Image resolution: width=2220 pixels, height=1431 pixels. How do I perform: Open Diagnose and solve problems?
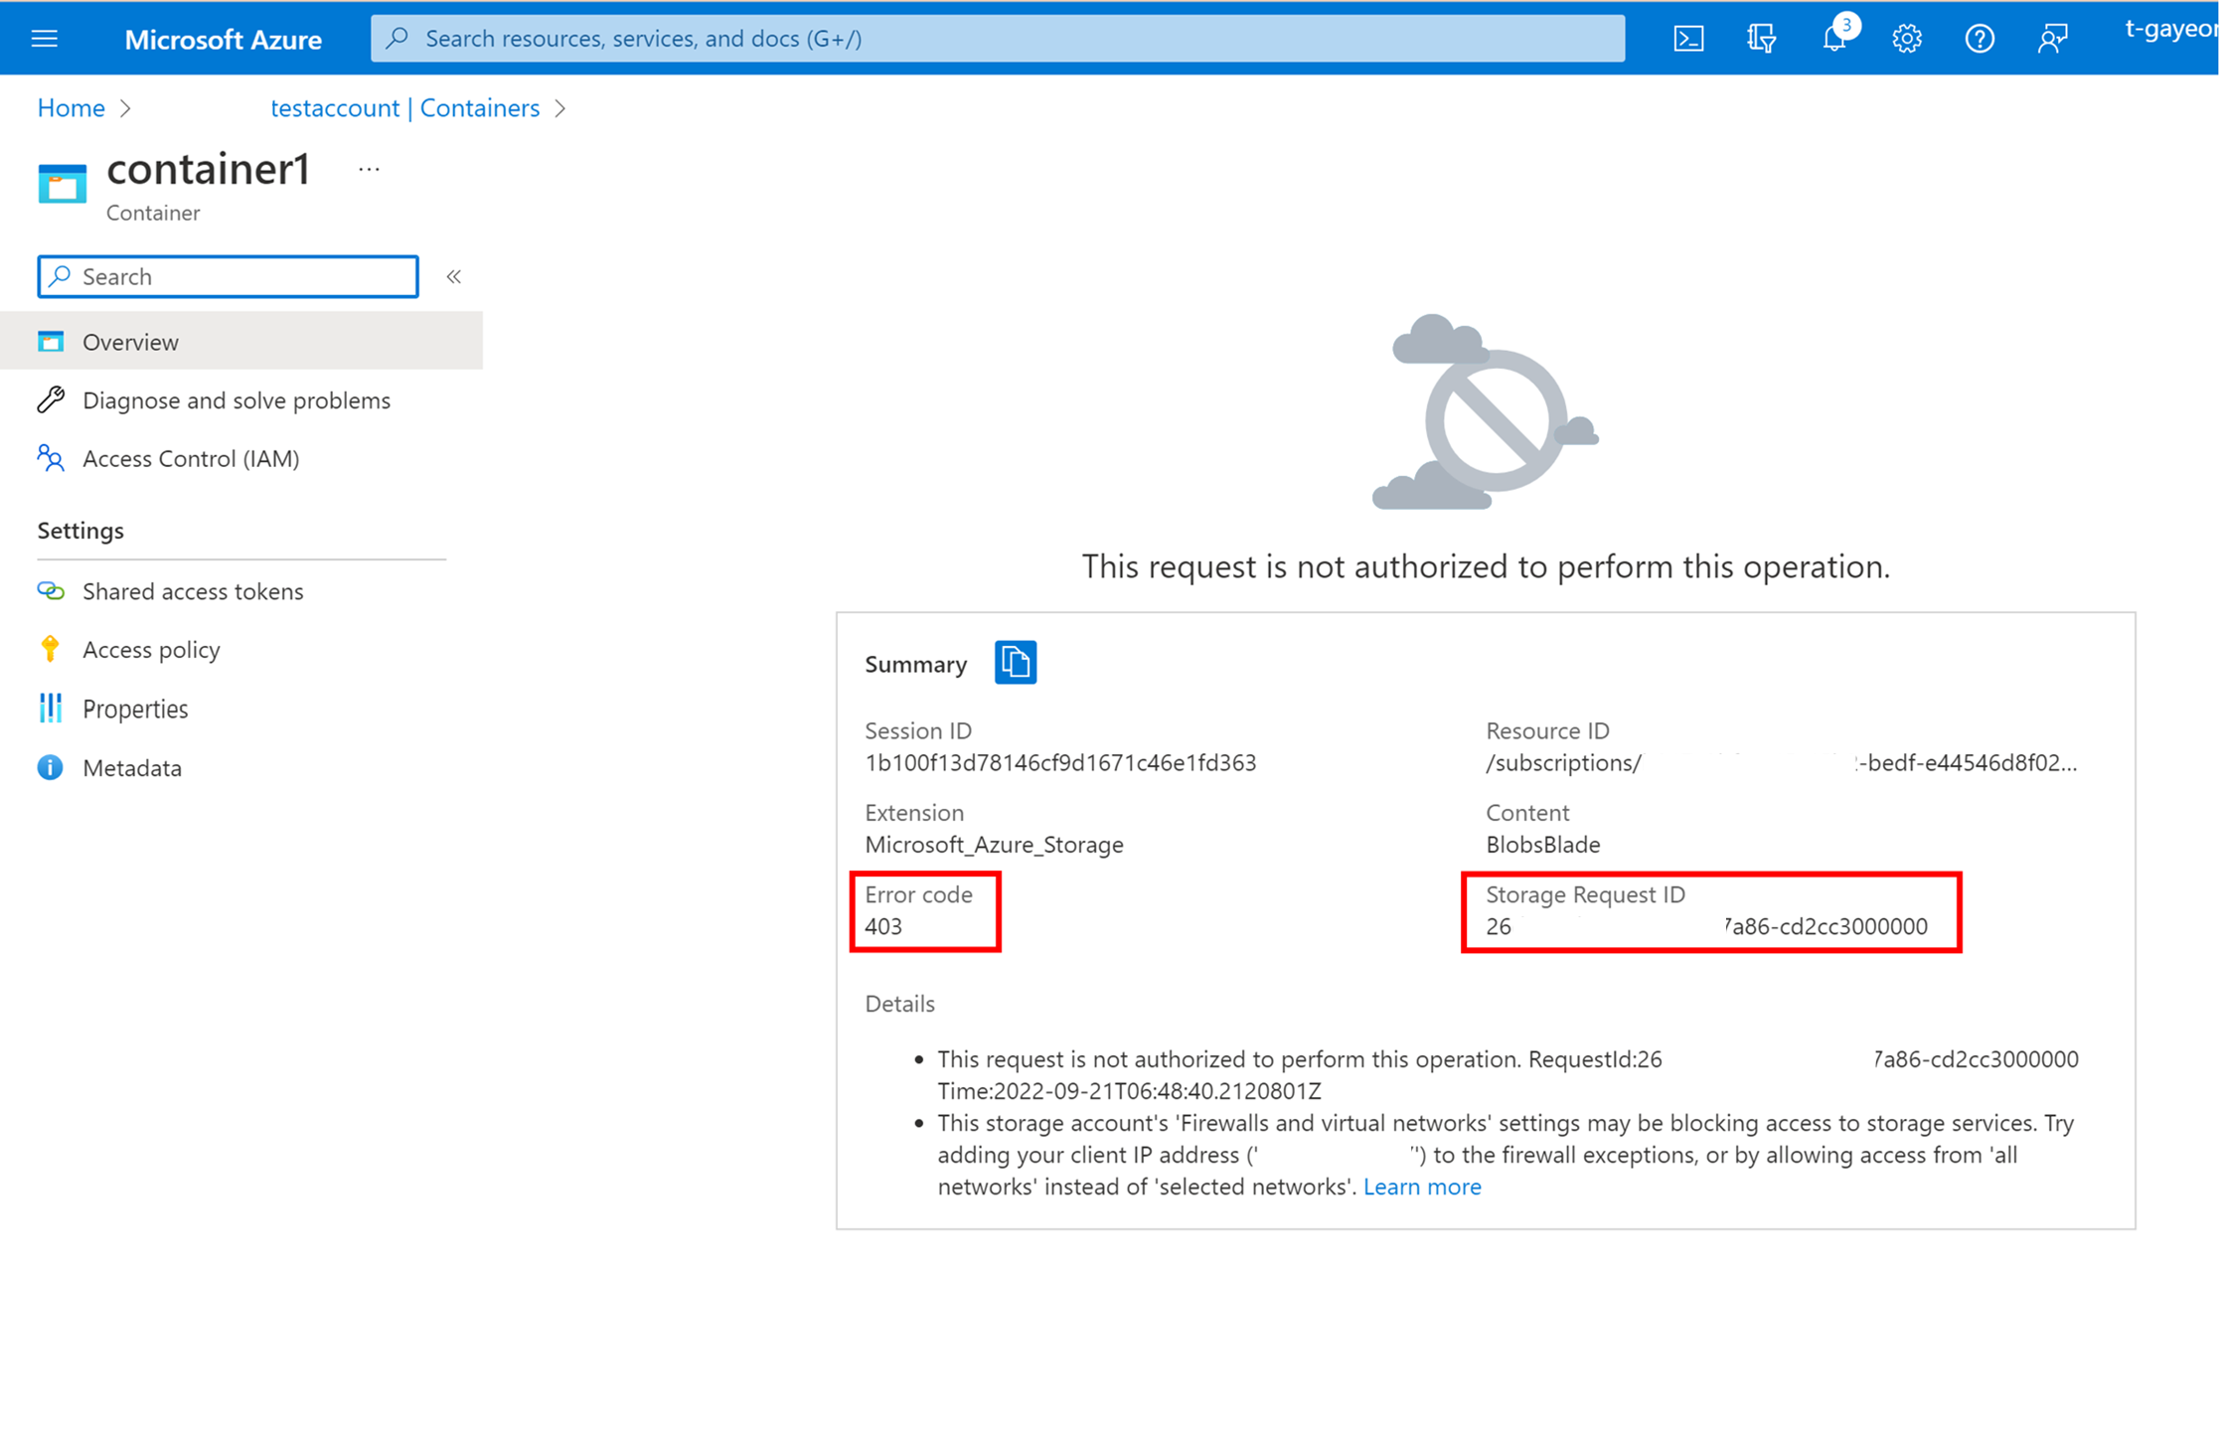tap(236, 400)
